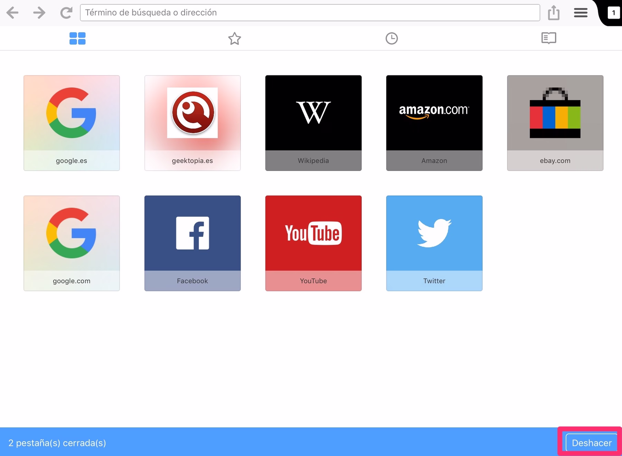Focus the search or address field
The width and height of the screenshot is (622, 456).
(310, 13)
